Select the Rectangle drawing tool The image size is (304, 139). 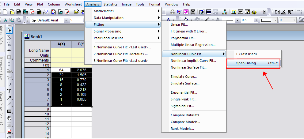[x=9, y=111]
